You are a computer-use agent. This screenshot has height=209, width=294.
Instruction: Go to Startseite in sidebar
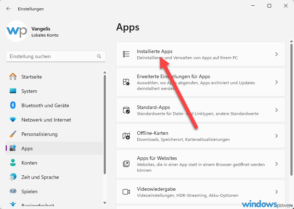[54, 77]
